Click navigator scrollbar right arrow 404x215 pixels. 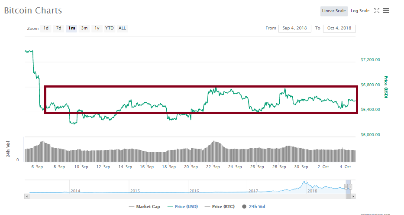coord(353,196)
